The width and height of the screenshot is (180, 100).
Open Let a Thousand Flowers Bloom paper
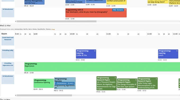pyautogui.click(x=106, y=83)
